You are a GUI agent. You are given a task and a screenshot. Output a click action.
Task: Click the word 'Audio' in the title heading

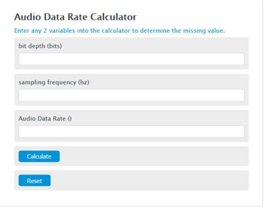tap(25, 17)
